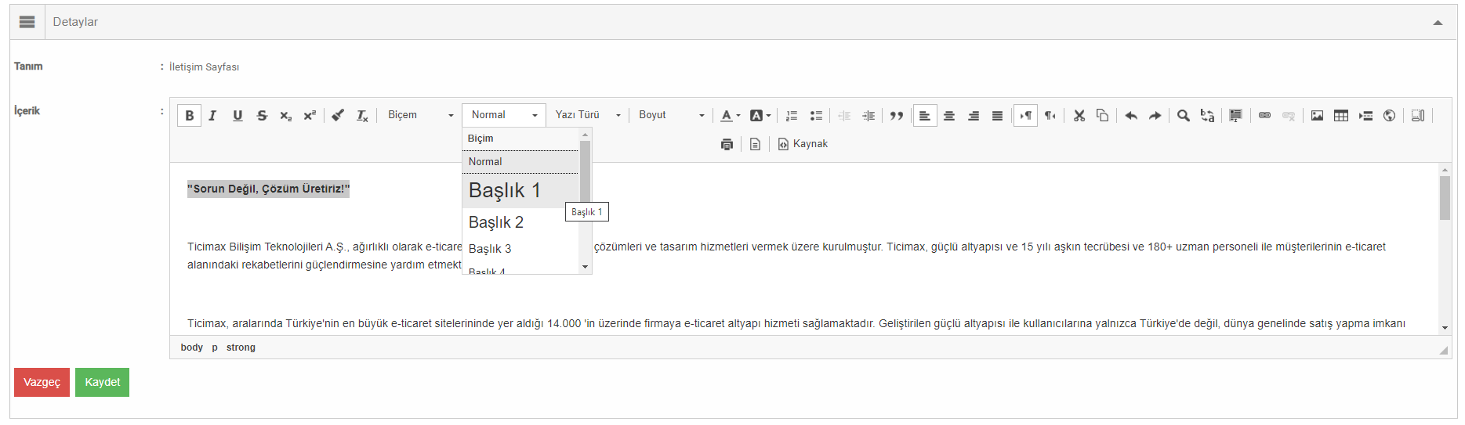Click the redo arrow
1465x425 pixels.
click(1155, 115)
